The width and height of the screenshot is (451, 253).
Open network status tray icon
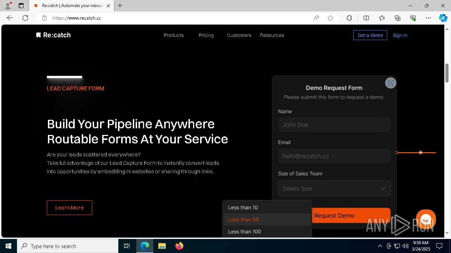(397, 246)
